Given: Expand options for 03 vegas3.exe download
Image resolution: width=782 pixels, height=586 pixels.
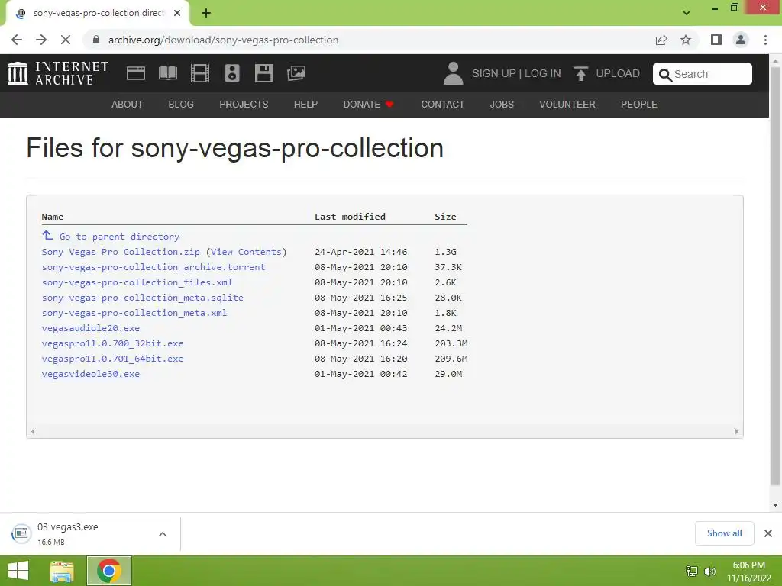Looking at the screenshot, I should (x=162, y=534).
